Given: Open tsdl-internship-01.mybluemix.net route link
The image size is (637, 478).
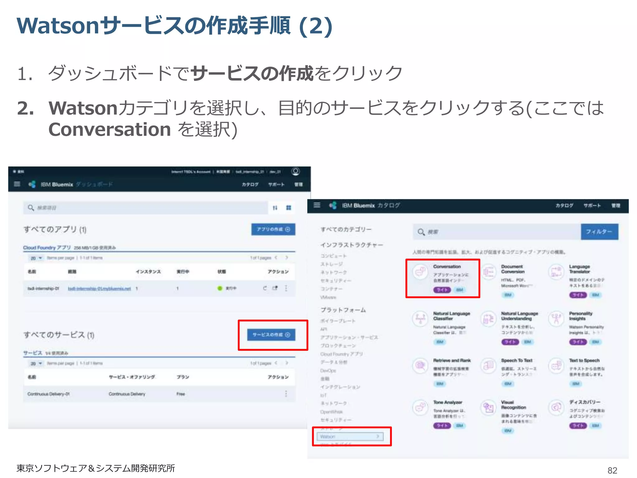Looking at the screenshot, I should pos(99,288).
